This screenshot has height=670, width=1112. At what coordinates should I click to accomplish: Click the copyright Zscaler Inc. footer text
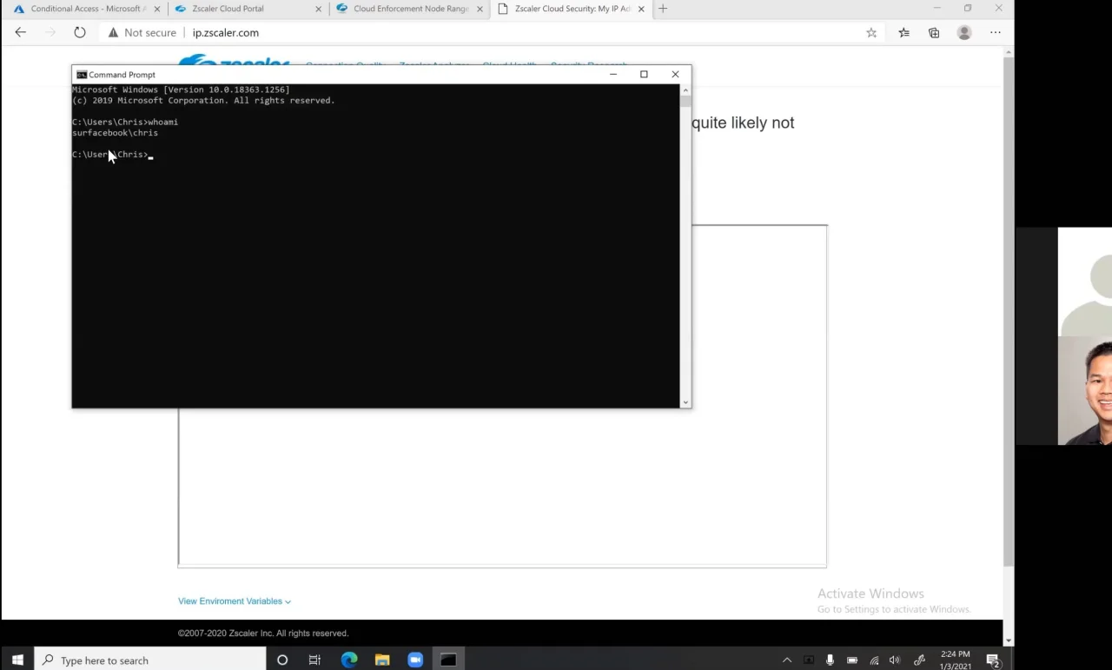[263, 634]
